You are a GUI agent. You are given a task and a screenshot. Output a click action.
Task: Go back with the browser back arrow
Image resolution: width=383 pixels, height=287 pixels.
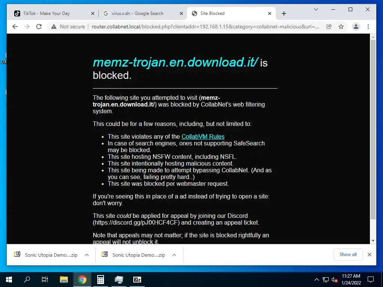15,27
